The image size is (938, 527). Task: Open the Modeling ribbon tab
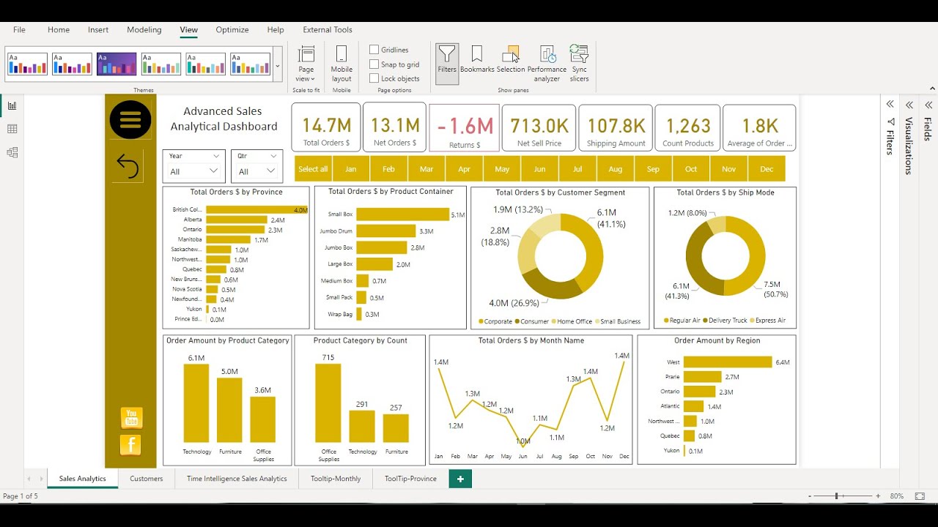pyautogui.click(x=144, y=30)
